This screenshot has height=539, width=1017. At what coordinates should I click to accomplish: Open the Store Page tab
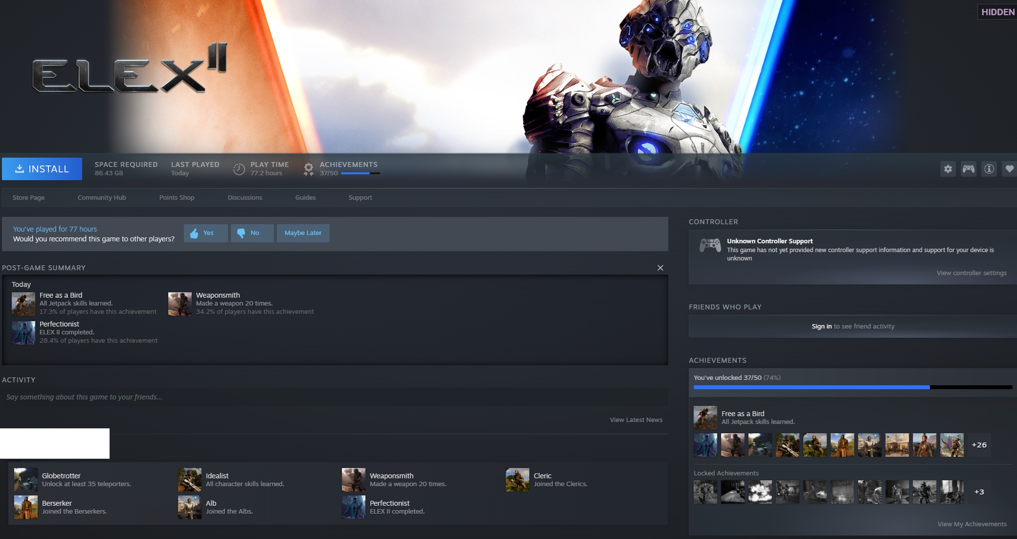coord(28,198)
